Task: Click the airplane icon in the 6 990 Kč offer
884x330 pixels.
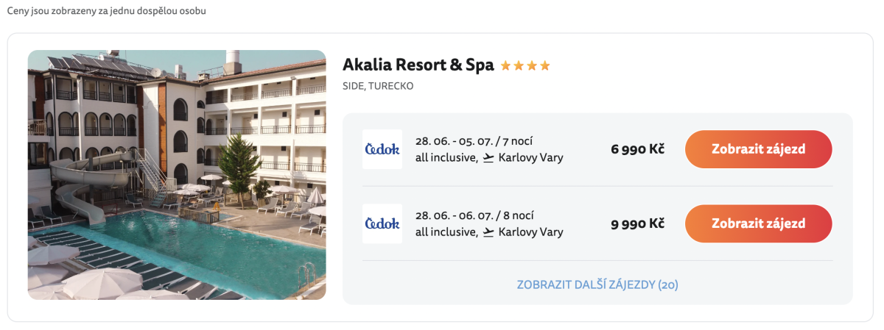Action: click(488, 157)
